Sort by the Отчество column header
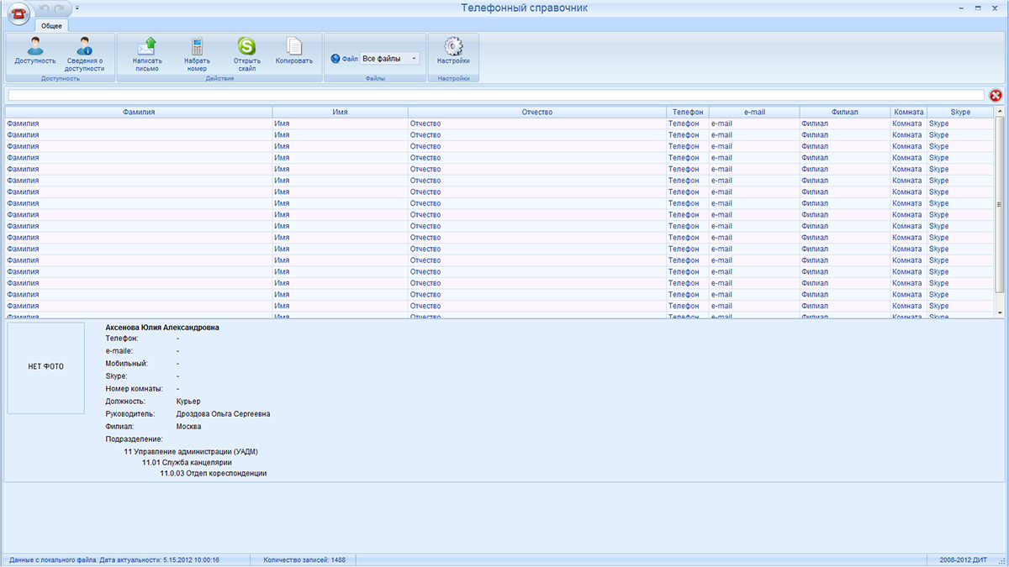 click(537, 112)
